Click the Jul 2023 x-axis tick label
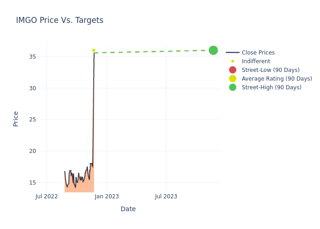The width and height of the screenshot is (320, 229). point(166,196)
